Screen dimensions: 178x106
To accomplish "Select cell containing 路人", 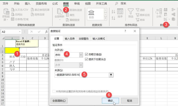I will pyautogui.click(x=12, y=66).
